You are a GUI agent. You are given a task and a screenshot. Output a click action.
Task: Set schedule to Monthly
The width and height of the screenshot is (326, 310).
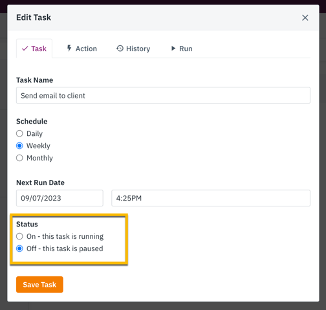click(19, 158)
